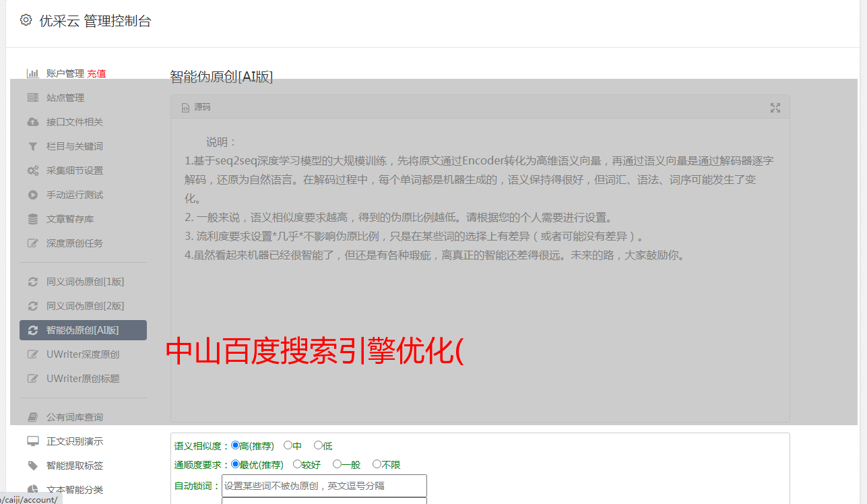Click the 智能伪原创[AI版] page heading

click(x=222, y=76)
